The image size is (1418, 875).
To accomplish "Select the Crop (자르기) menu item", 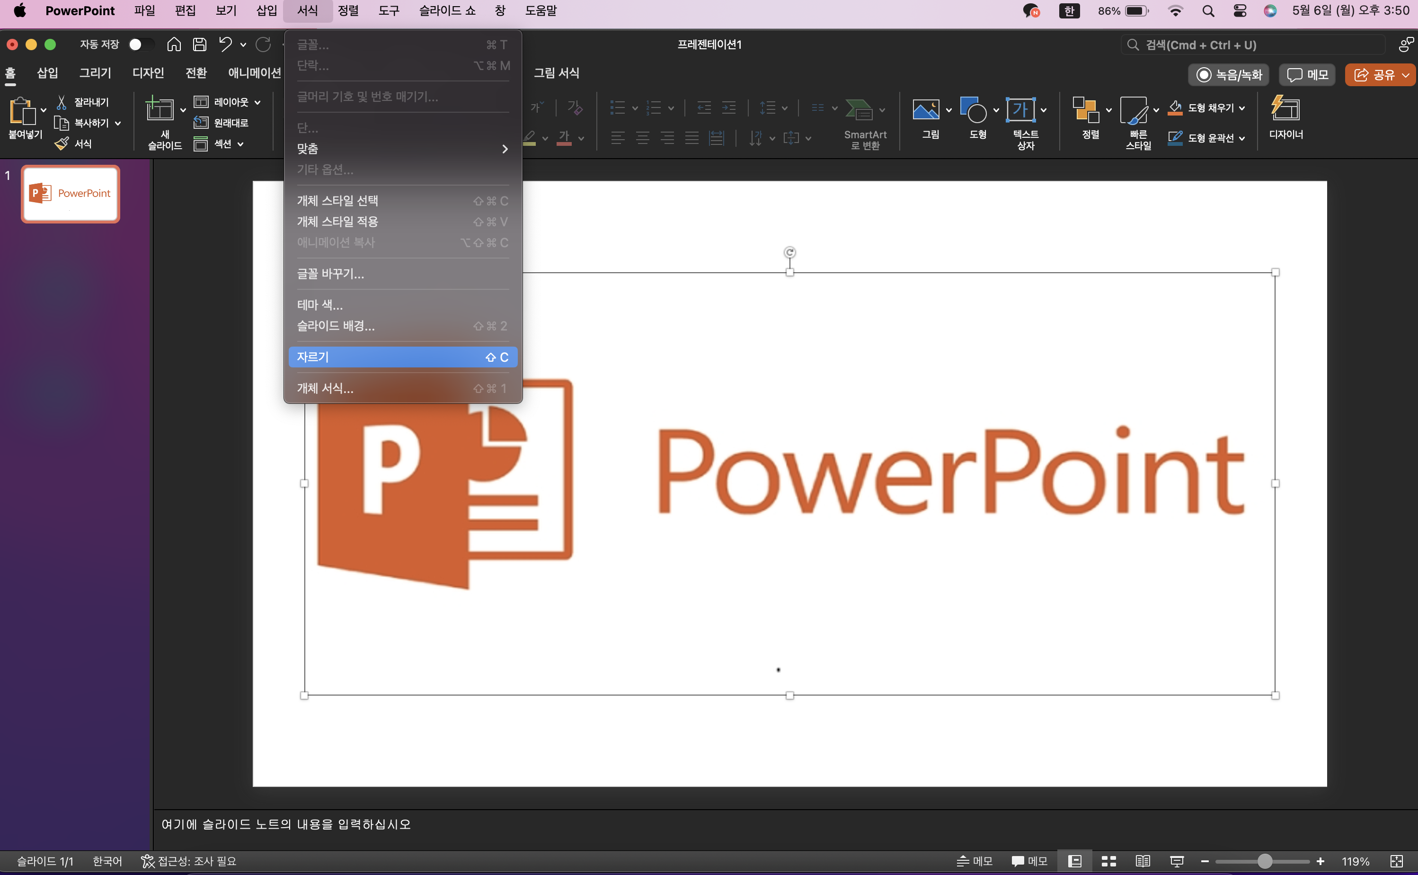I will pyautogui.click(x=402, y=357).
